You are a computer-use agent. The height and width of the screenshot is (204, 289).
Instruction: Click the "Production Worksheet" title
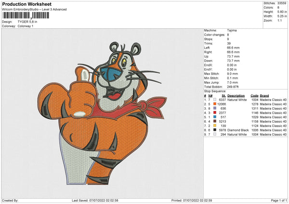[26, 4]
